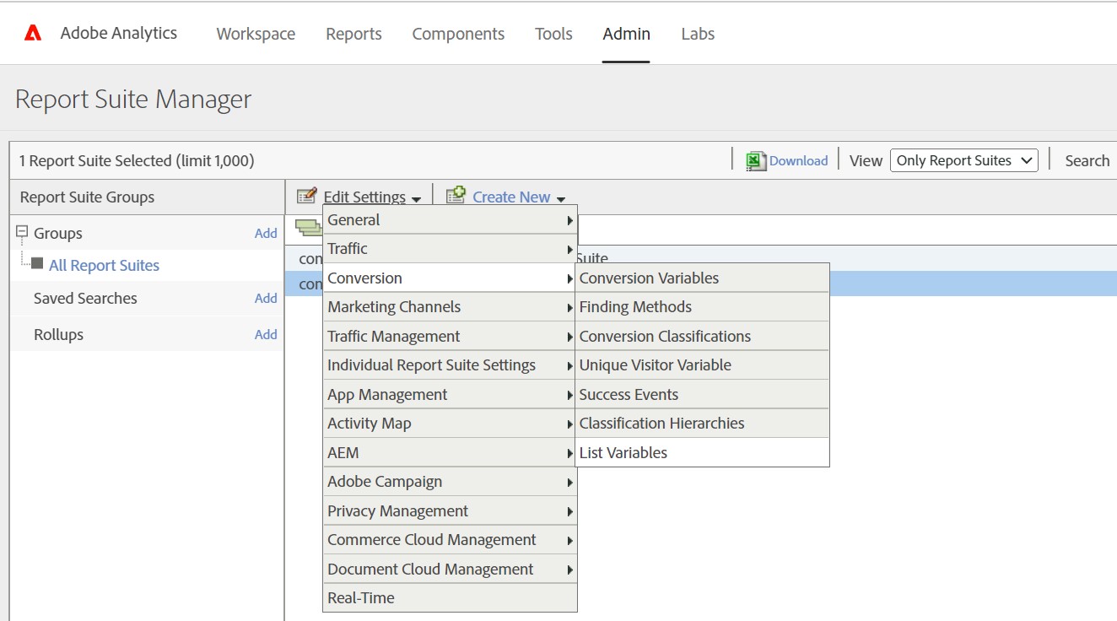The image size is (1117, 621).
Task: Expand the Traffic submenu
Action: coord(450,249)
